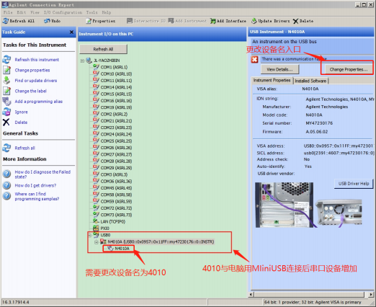This screenshot has width=376, height=307.
Task: Click the Ignore task icon
Action: coord(6,112)
